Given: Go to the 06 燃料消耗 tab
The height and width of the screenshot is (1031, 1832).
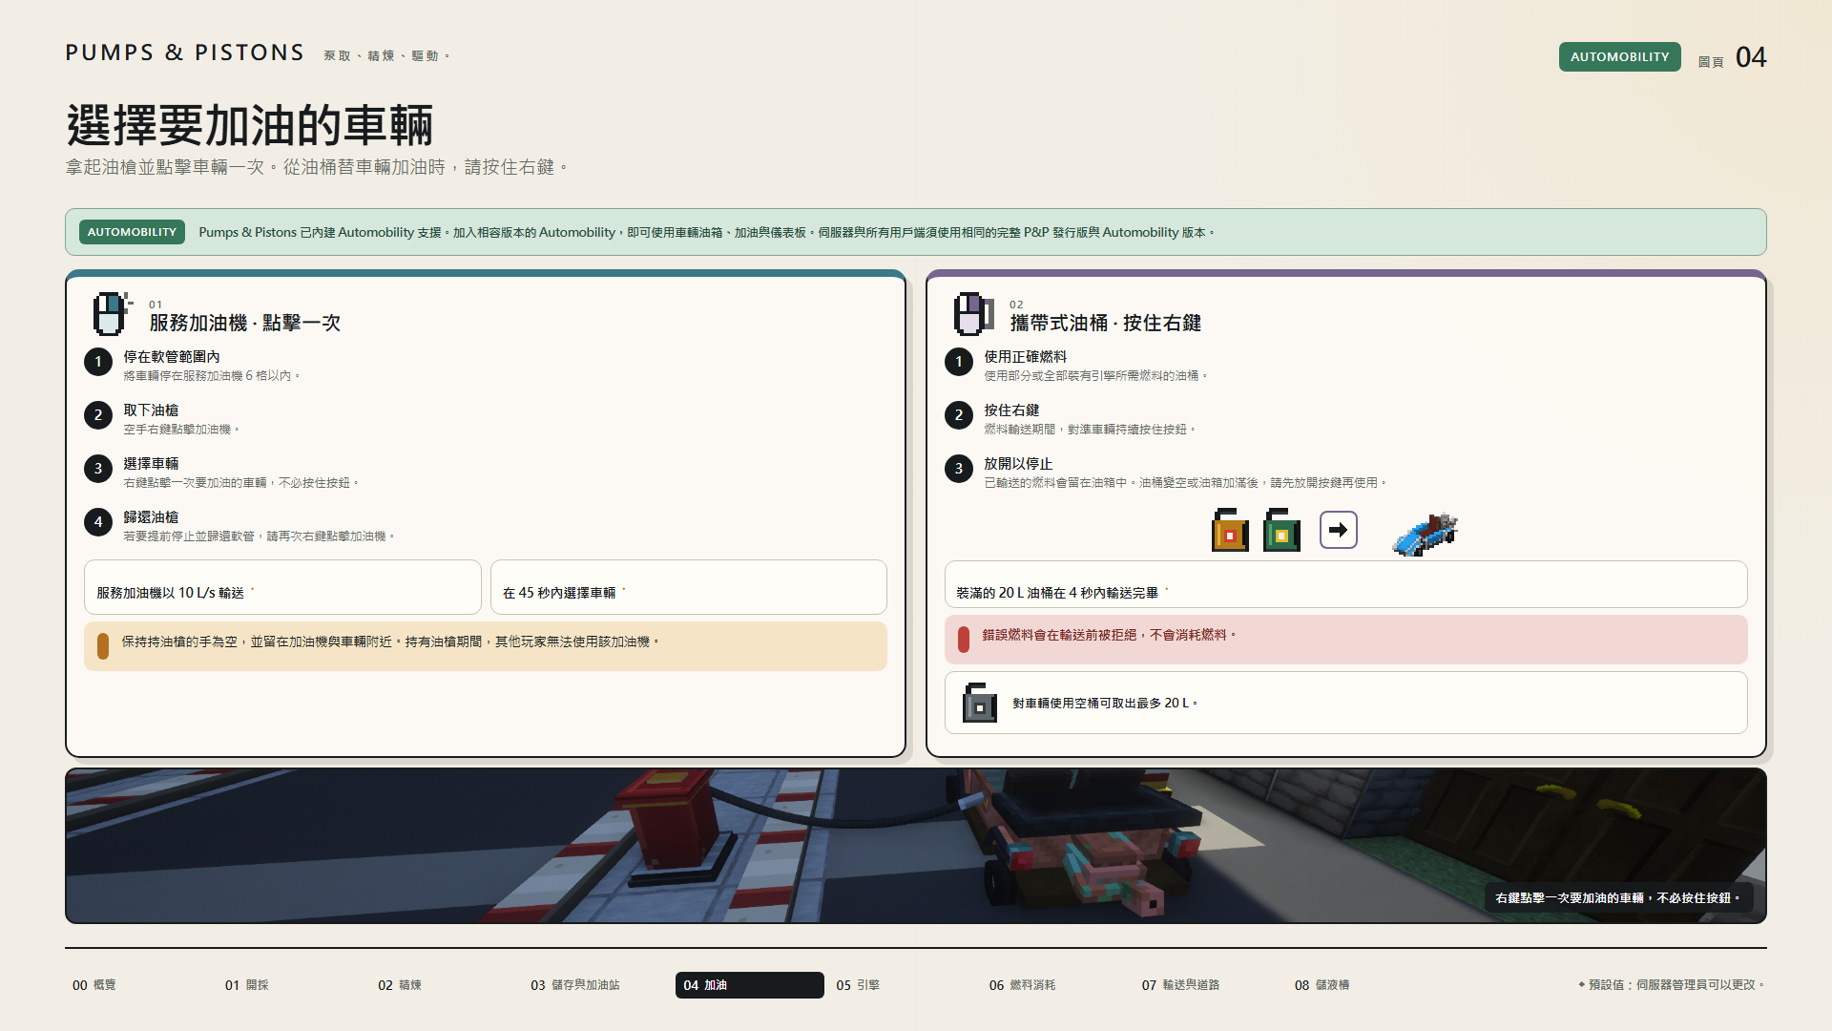Looking at the screenshot, I should coord(1055,985).
